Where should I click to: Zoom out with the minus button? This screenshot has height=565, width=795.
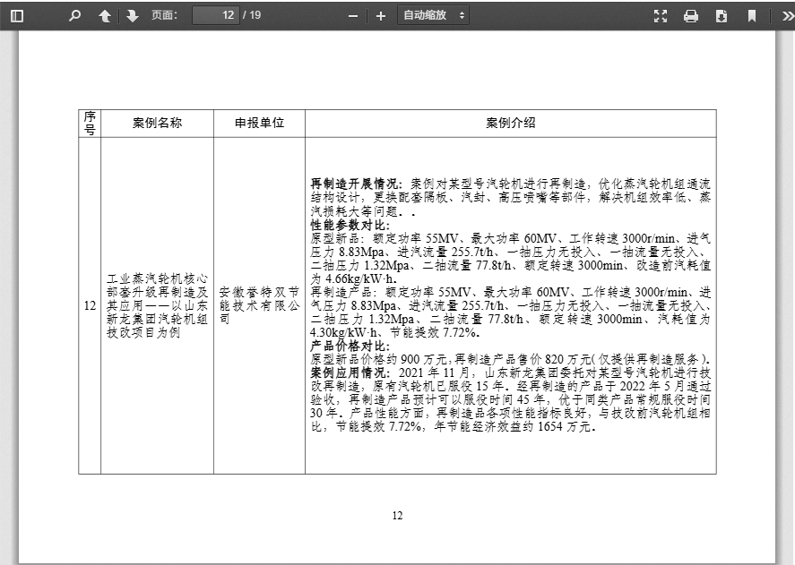pos(353,15)
